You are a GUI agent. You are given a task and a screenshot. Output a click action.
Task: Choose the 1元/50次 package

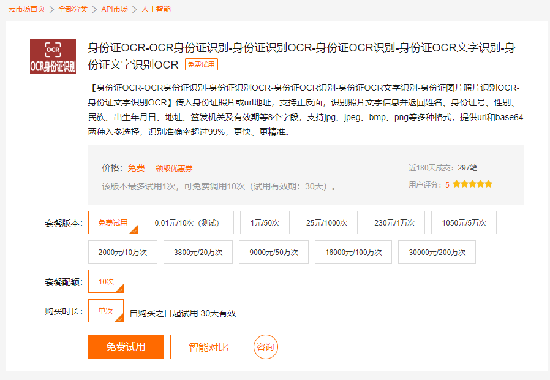point(265,222)
